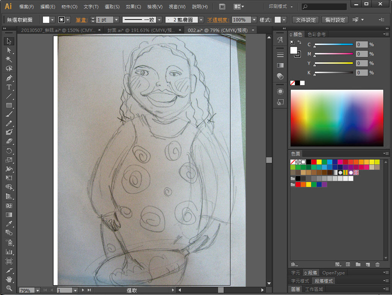
Task: Reset to default fill and stroke colors
Action: (292, 42)
